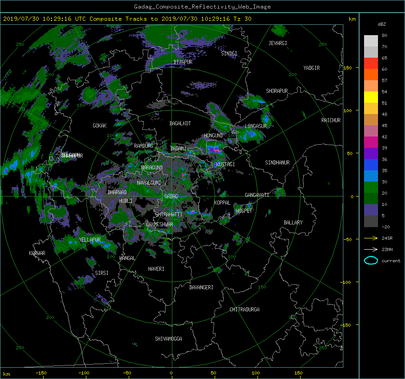Click the BADAMI label
The height and width of the screenshot is (379, 405).
[178, 149]
